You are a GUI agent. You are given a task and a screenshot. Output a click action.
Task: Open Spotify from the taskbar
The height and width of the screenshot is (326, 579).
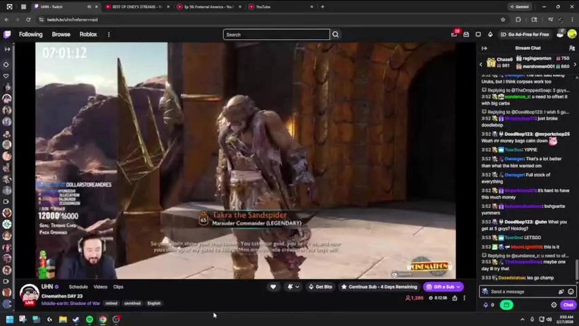(90, 319)
